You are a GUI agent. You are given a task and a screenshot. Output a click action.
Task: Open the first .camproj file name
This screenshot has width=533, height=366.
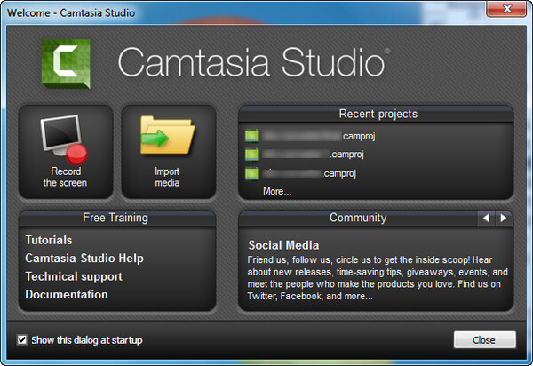click(319, 136)
